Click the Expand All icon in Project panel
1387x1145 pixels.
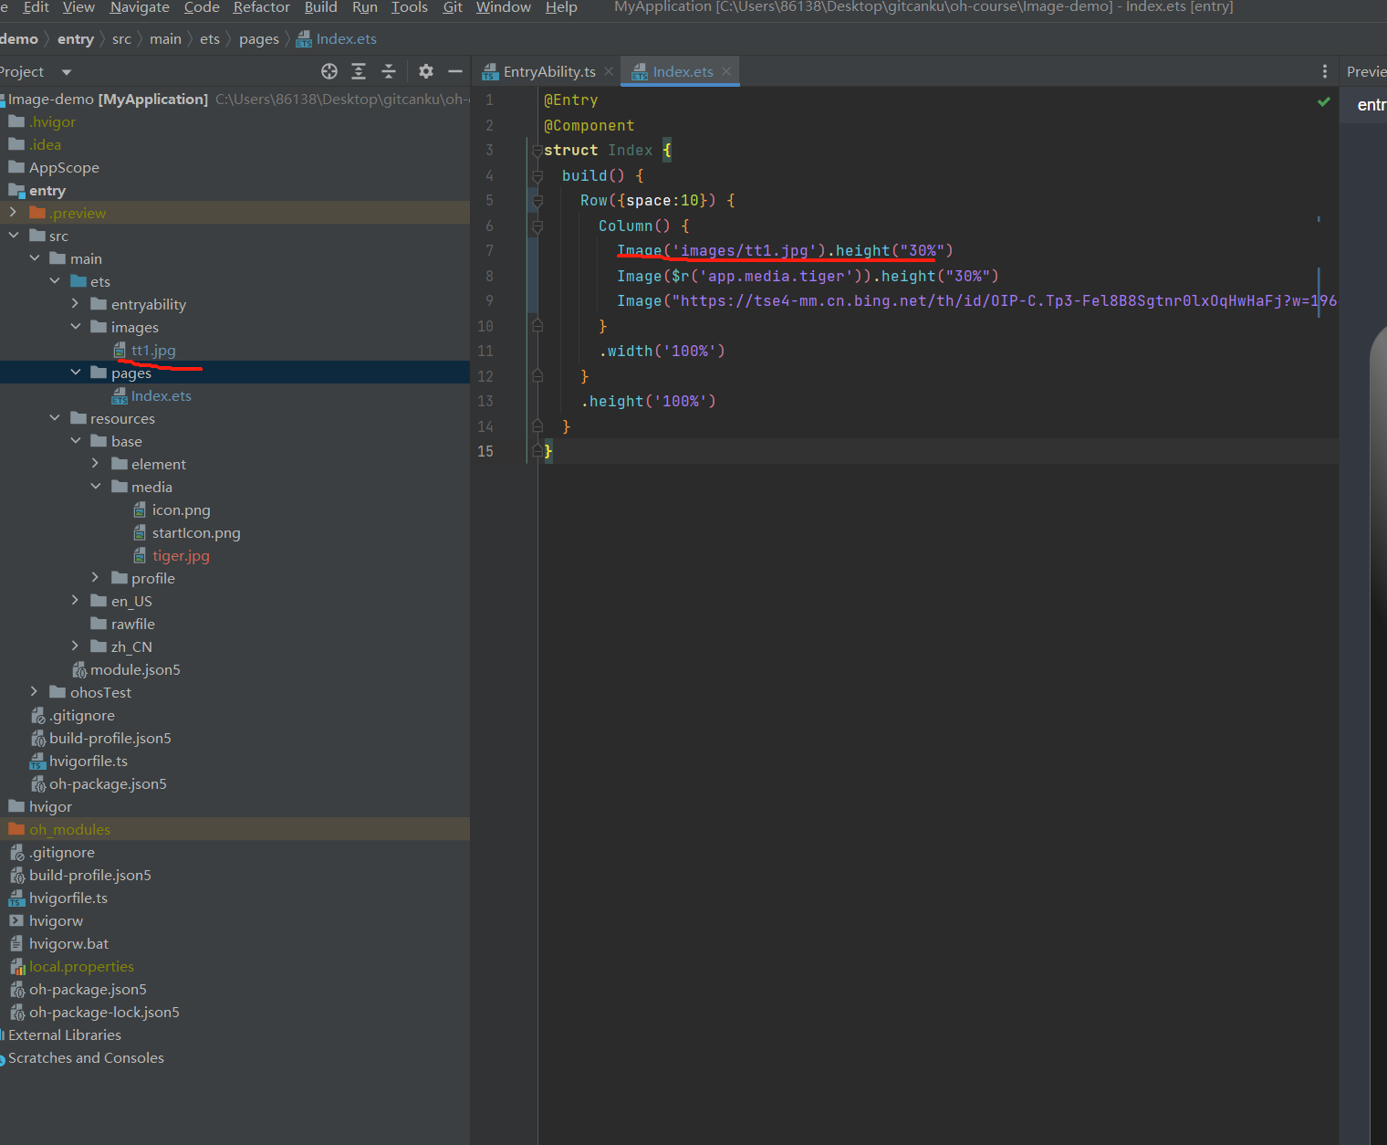pos(359,71)
